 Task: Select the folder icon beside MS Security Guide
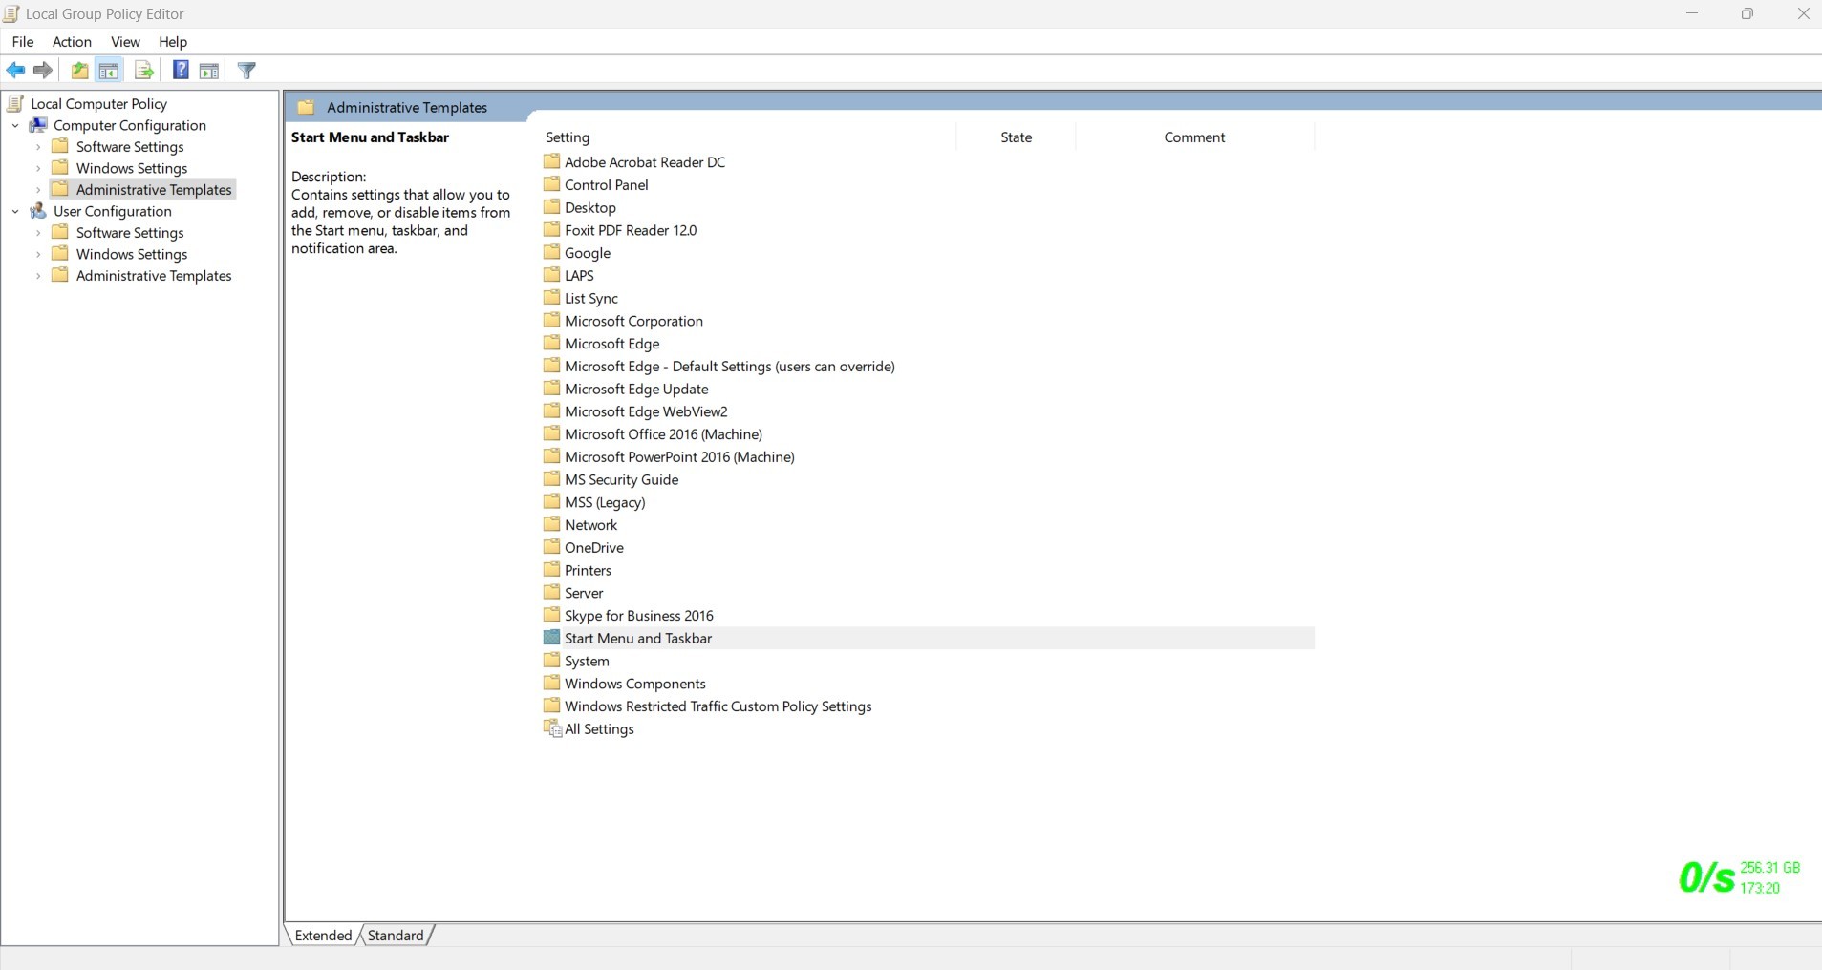551,479
